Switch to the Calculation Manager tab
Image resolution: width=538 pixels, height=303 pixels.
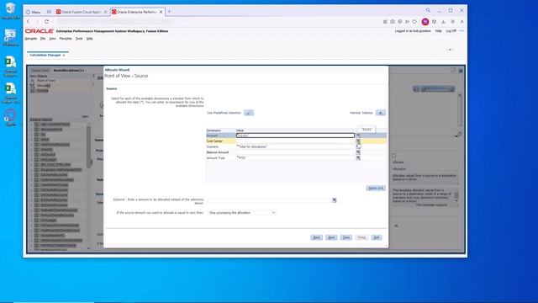click(45, 55)
